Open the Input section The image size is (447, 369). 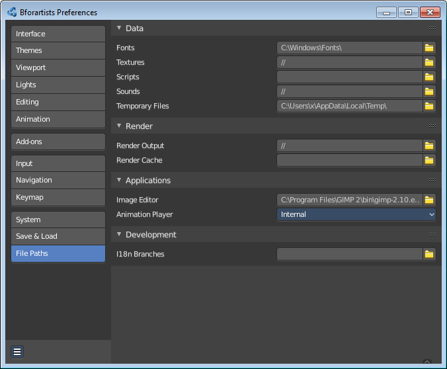(x=58, y=163)
